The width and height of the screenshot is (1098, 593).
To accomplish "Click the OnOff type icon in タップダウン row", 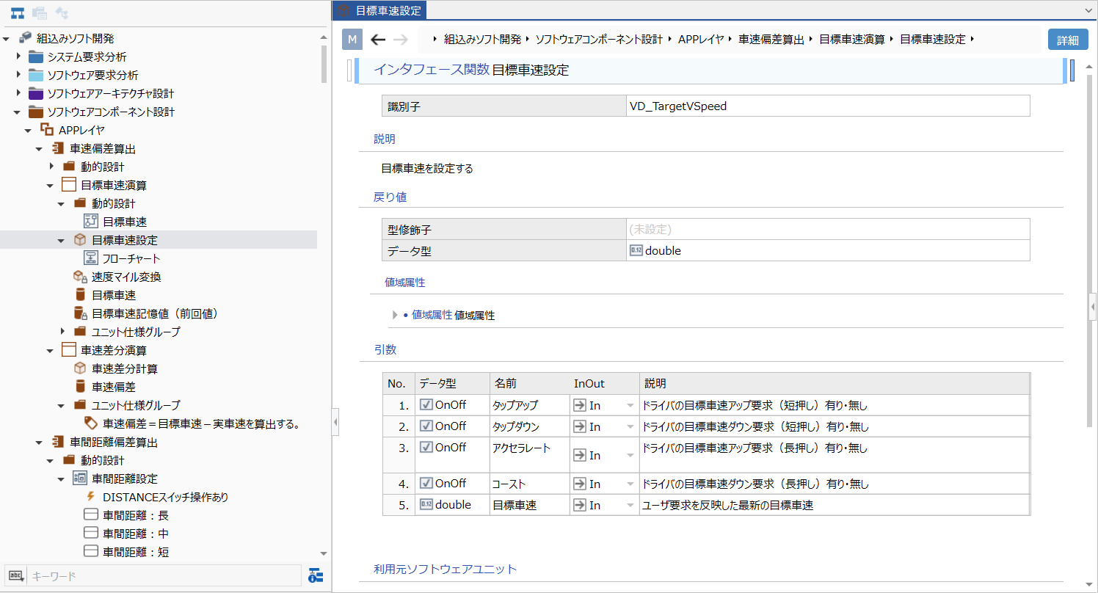I will point(426,426).
